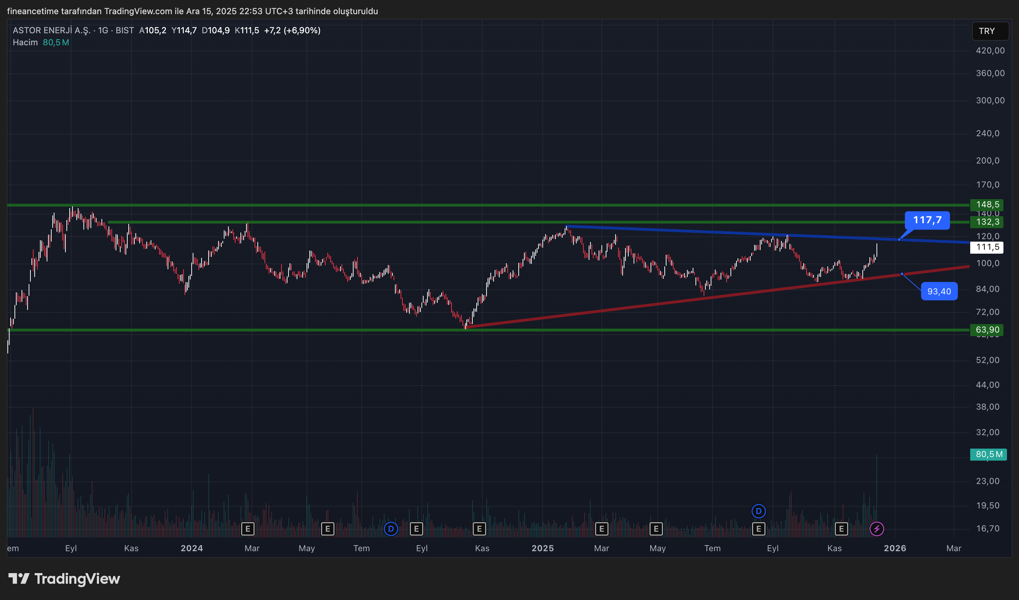
Task: Click the 80,5 M volume axis label
Action: coord(988,454)
